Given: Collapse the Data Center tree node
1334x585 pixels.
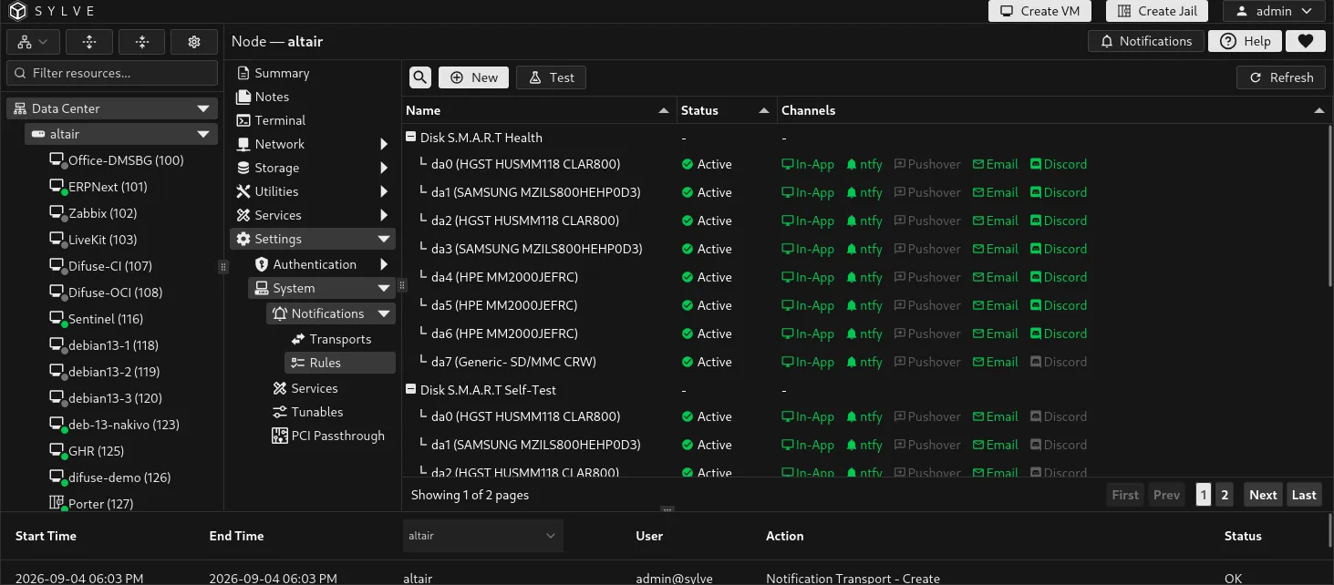Looking at the screenshot, I should coord(203,108).
